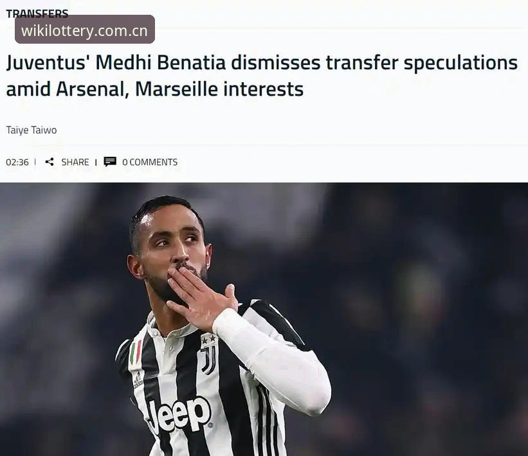Click the Adidas logo on jersey
Image resolution: width=528 pixels, height=456 pixels.
click(138, 380)
